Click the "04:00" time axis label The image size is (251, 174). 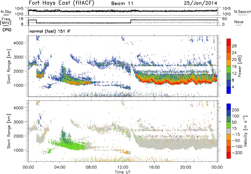(60, 167)
